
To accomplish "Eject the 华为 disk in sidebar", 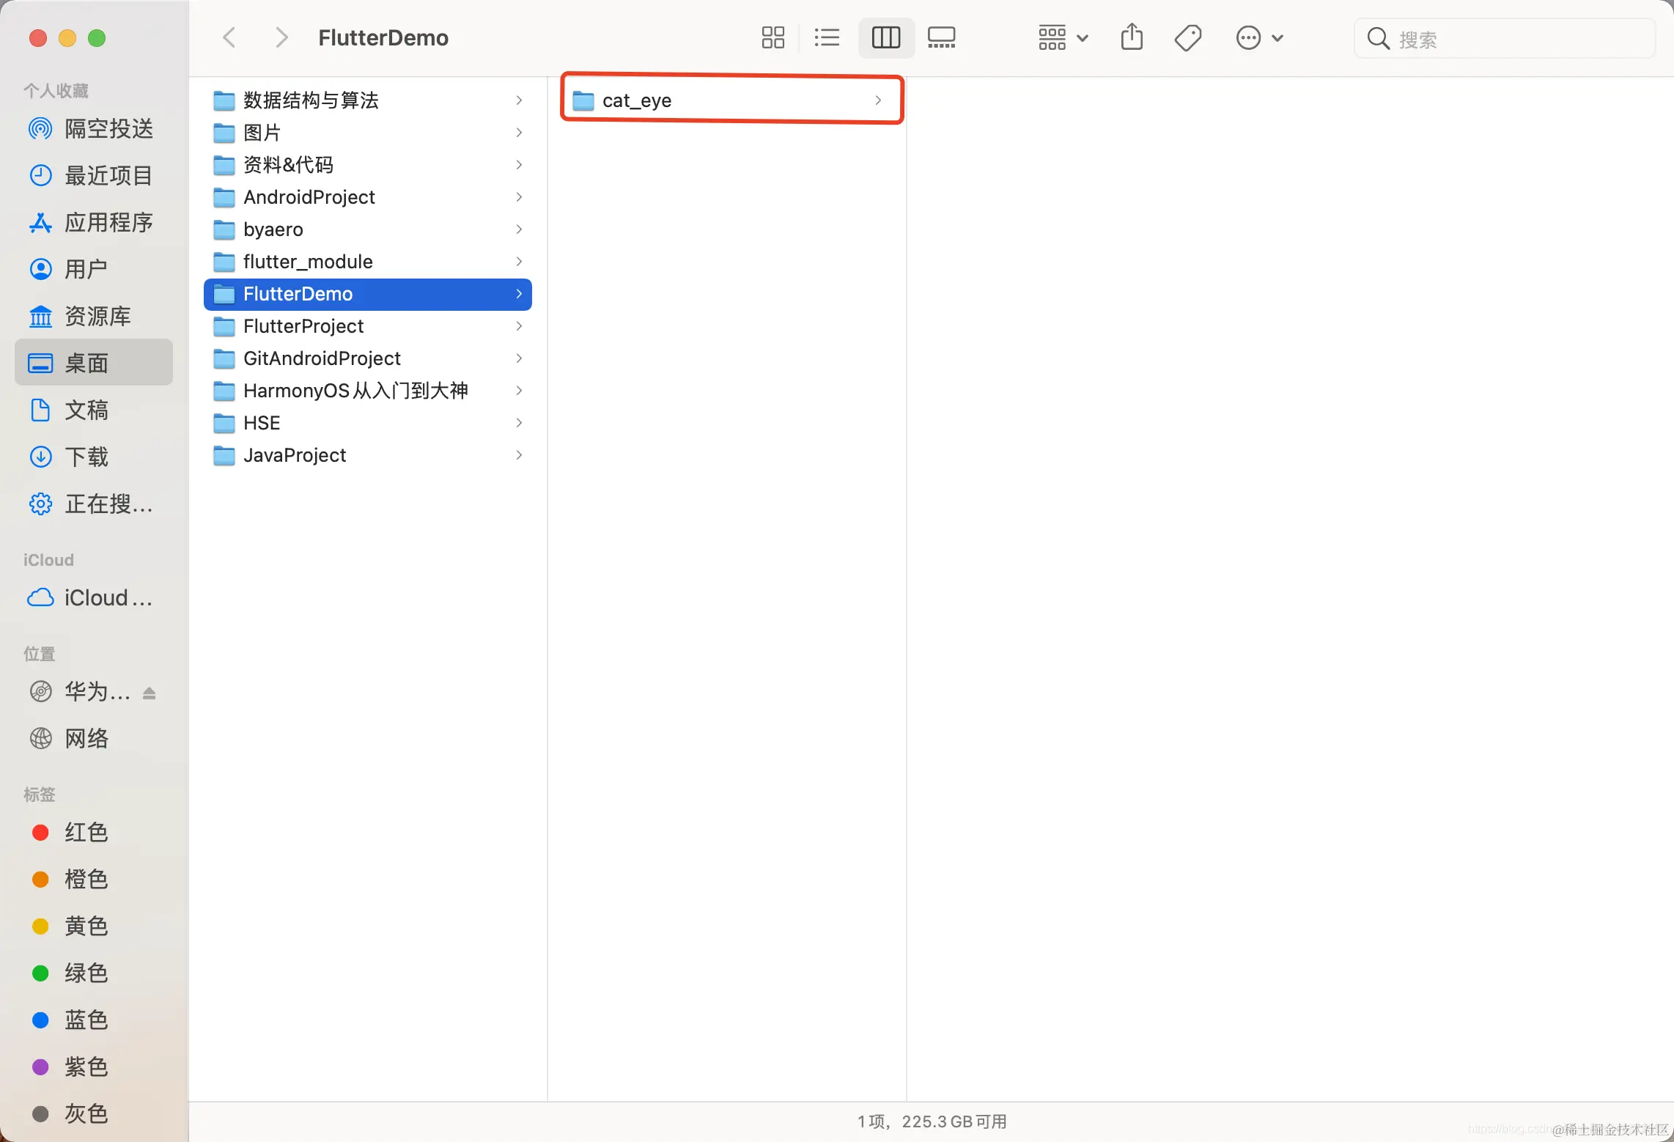I will click(150, 693).
